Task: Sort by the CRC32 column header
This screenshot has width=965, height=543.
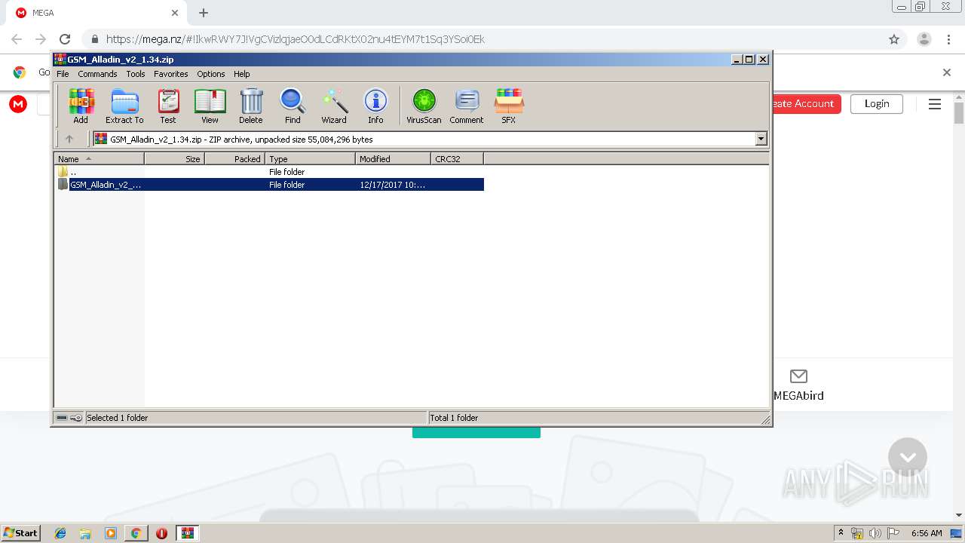Action: coord(457,158)
